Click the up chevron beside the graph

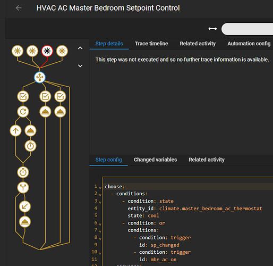tap(80, 48)
